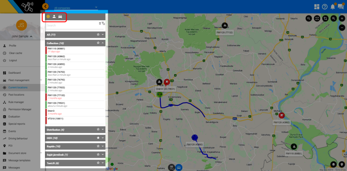Collapse the Collection group chevron
Screen dimensions: 347x171
tap(103, 43)
